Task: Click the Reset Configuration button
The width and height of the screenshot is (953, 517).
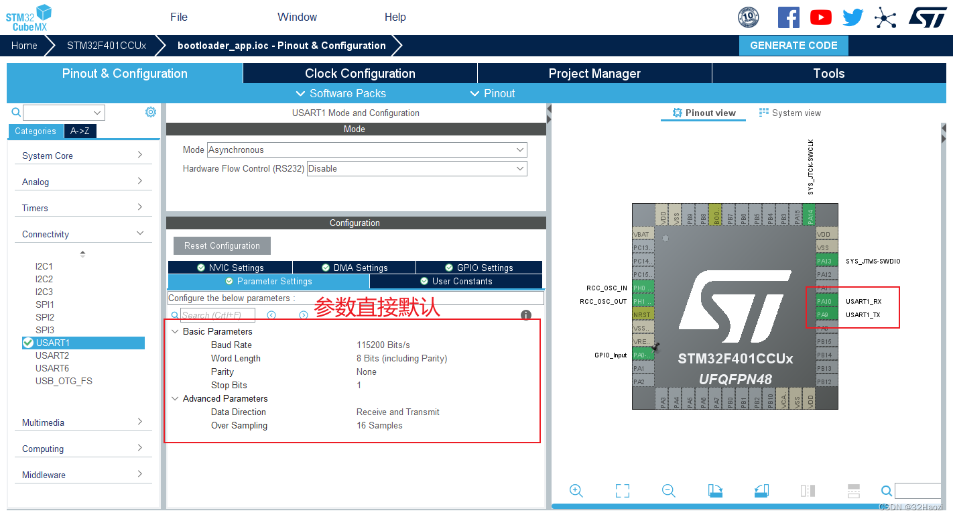Action: 222,246
